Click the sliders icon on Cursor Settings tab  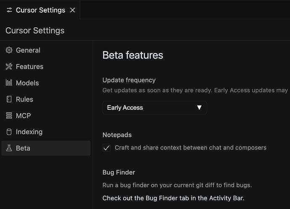pyautogui.click(x=9, y=10)
